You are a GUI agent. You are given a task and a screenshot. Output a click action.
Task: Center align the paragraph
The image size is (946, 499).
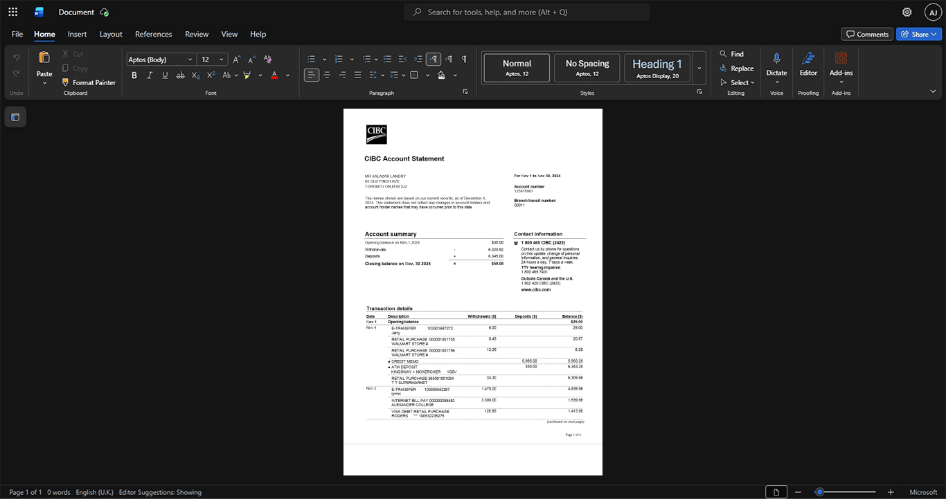coord(327,75)
